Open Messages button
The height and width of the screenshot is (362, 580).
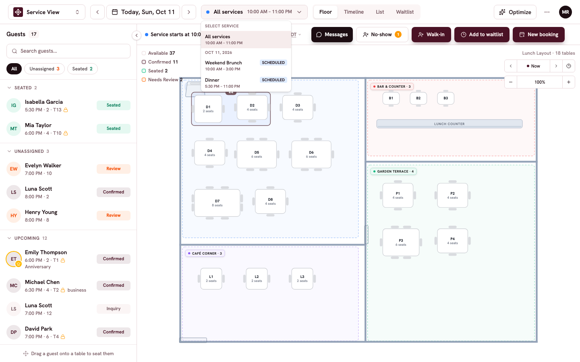point(332,35)
